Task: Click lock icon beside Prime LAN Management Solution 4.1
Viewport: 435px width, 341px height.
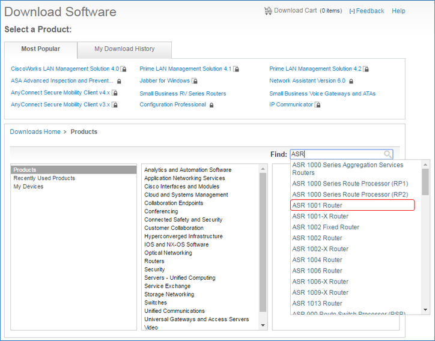Action: point(236,69)
